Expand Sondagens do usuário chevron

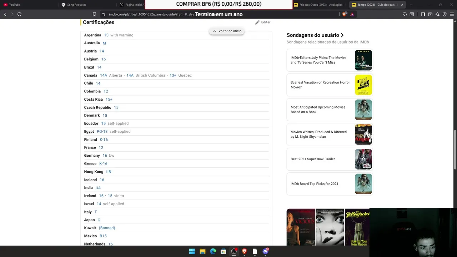click(x=342, y=35)
